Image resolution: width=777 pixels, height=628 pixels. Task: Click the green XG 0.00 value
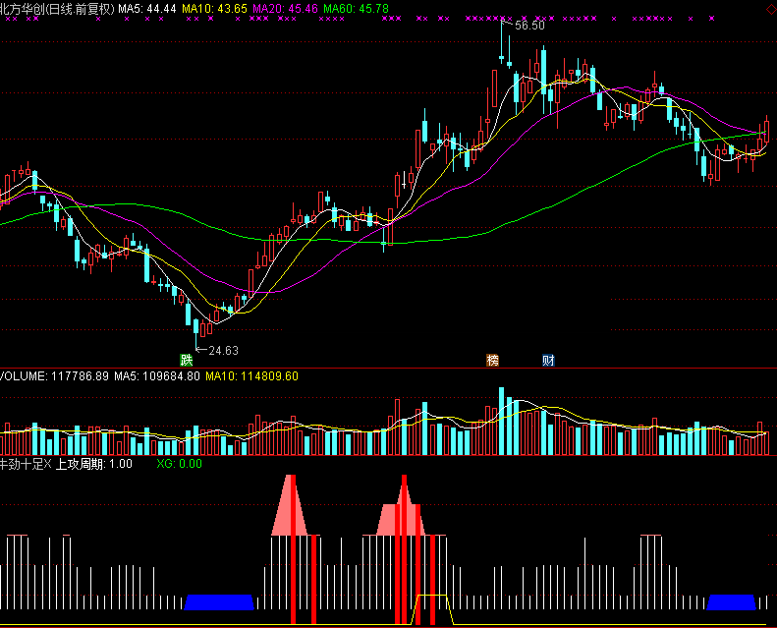(x=179, y=463)
